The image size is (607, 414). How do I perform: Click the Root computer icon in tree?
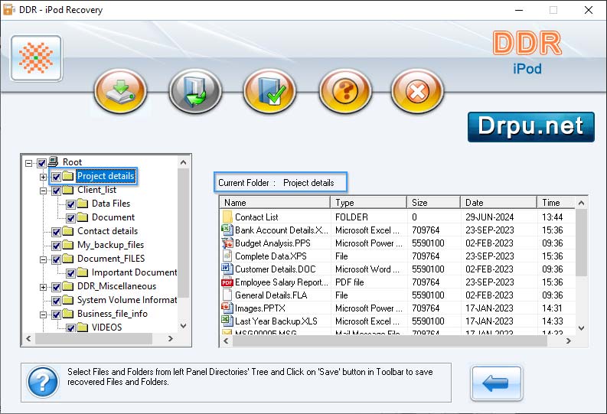point(54,161)
